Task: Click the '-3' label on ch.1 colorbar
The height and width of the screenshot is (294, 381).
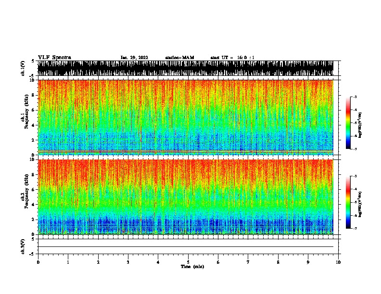Action: coord(355,97)
